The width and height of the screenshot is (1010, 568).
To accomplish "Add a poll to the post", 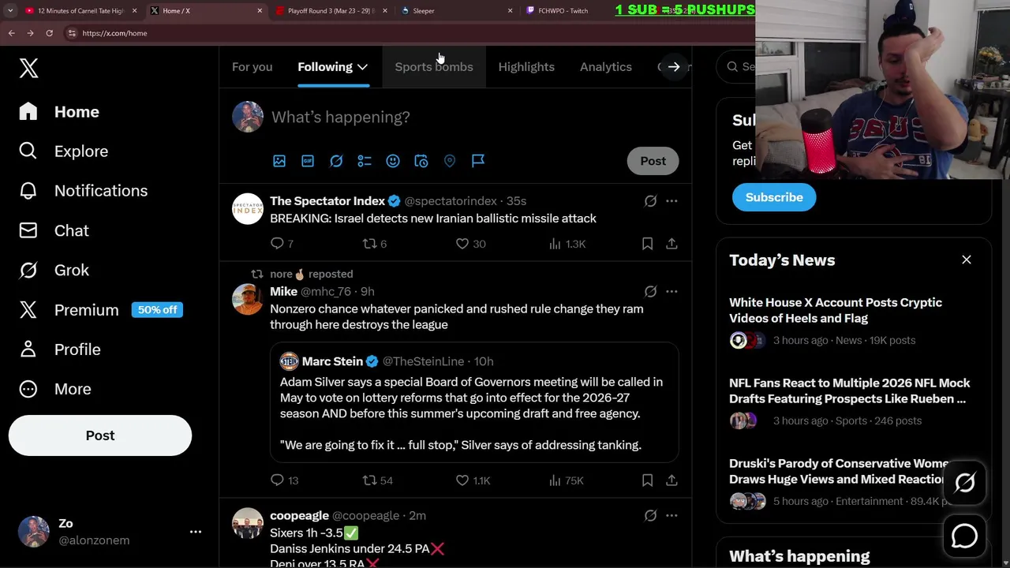I will 365,161.
